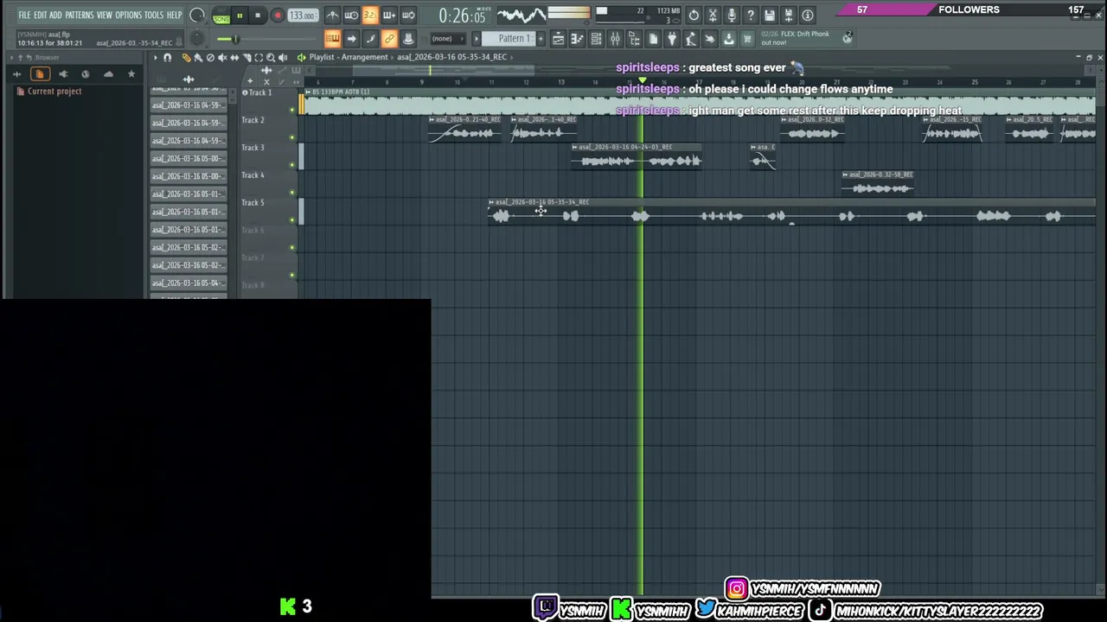Open the TOOLS menu
The height and width of the screenshot is (622, 1107).
pyautogui.click(x=154, y=15)
